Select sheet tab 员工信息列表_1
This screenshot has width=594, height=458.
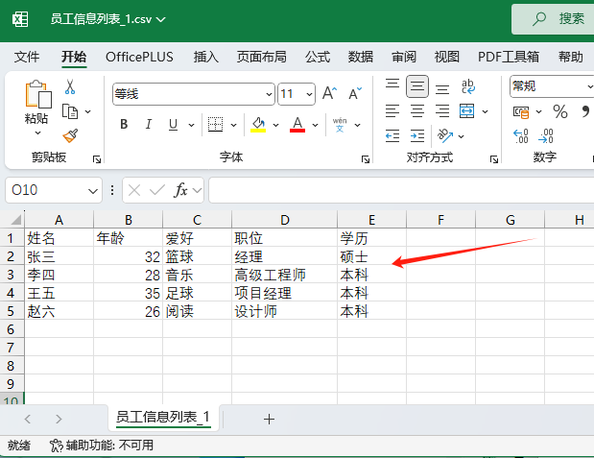[163, 418]
